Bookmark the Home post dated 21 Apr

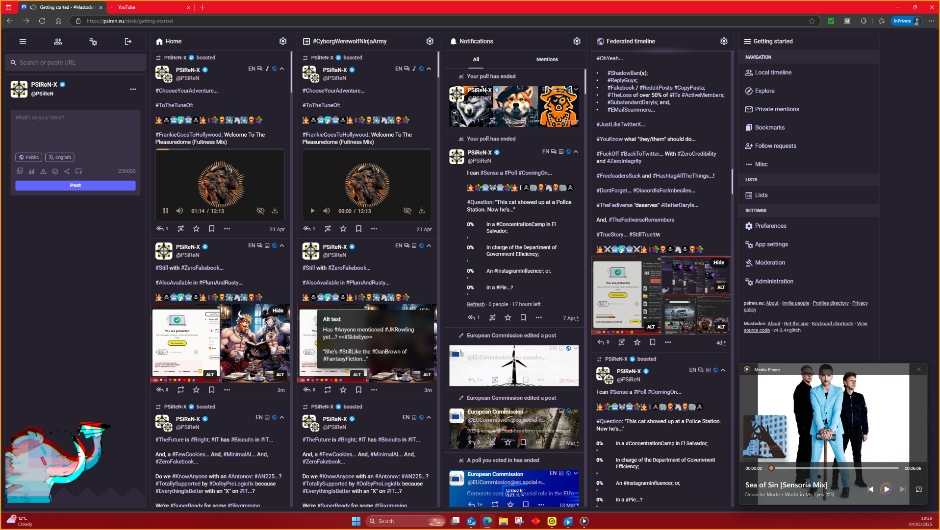(x=211, y=229)
